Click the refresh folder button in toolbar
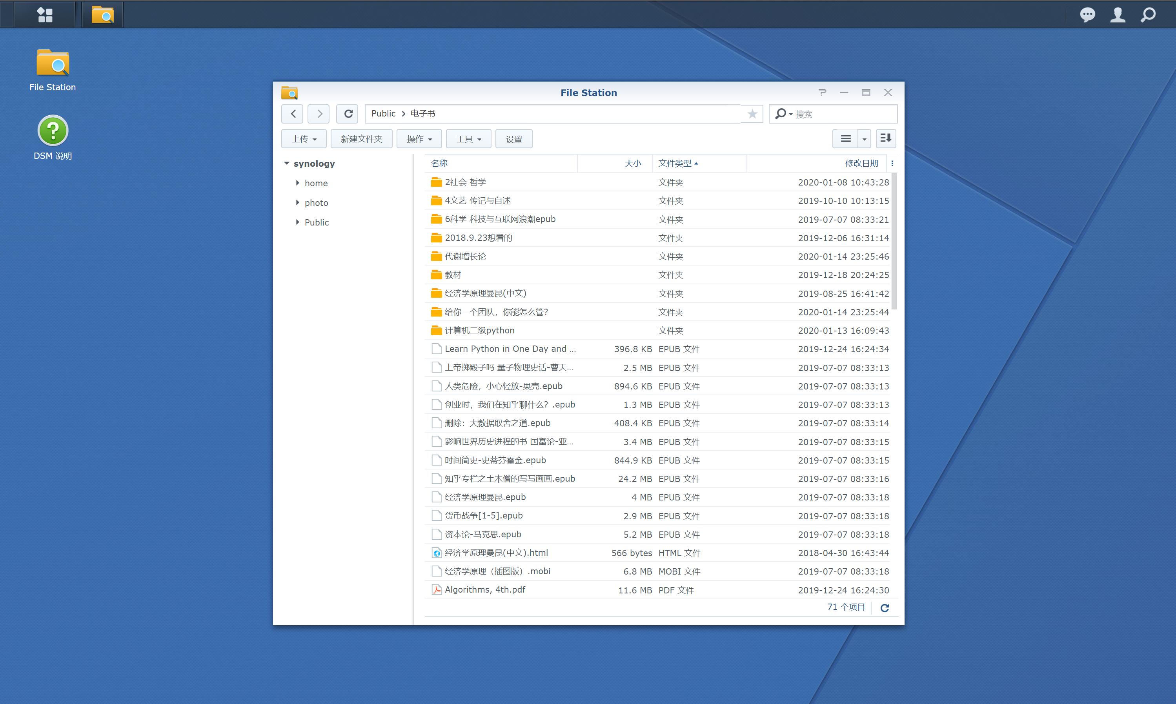Viewport: 1176px width, 704px height. (348, 114)
